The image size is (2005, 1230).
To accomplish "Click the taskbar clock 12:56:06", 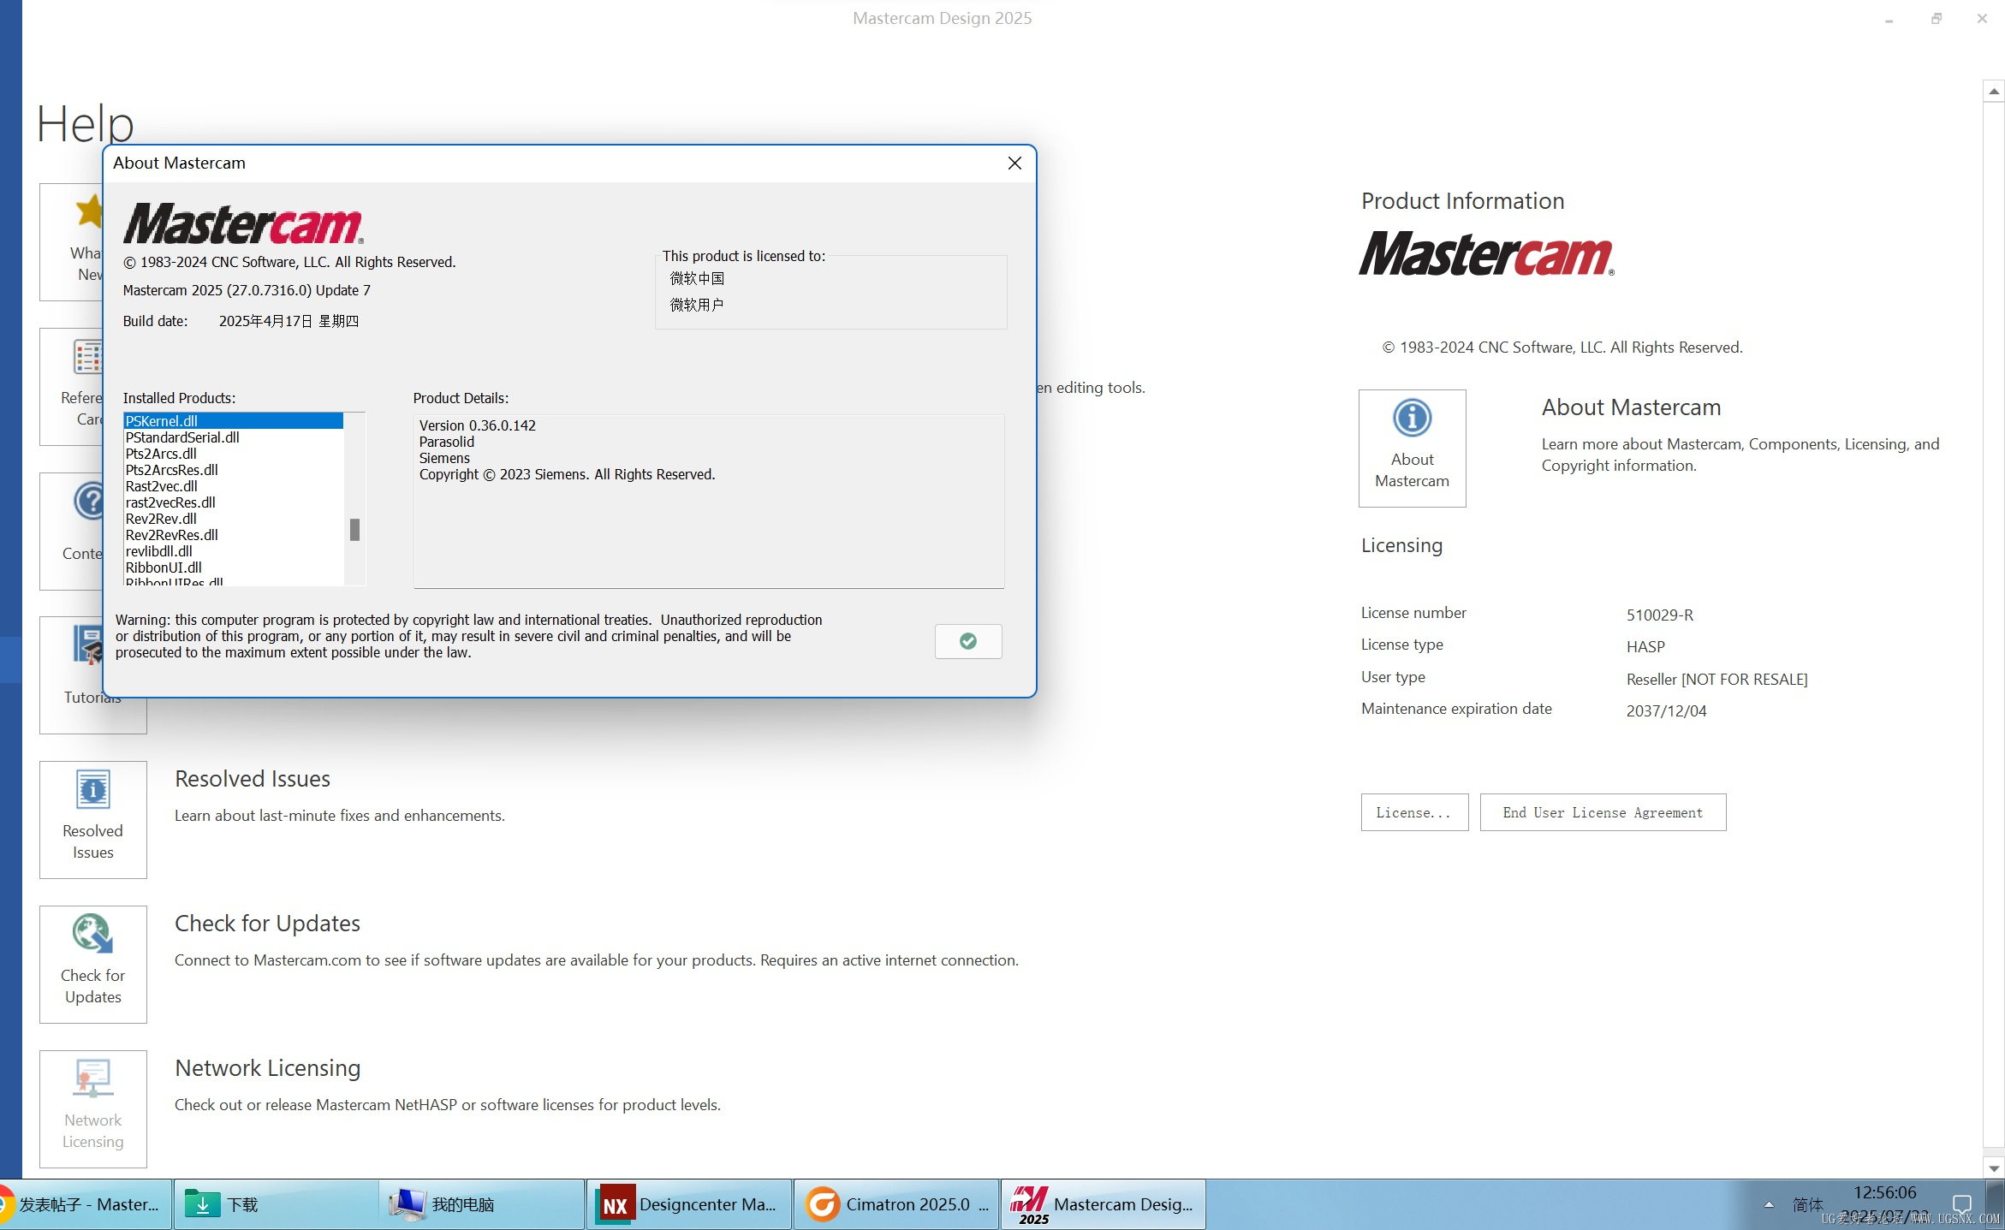I will point(1884,1192).
